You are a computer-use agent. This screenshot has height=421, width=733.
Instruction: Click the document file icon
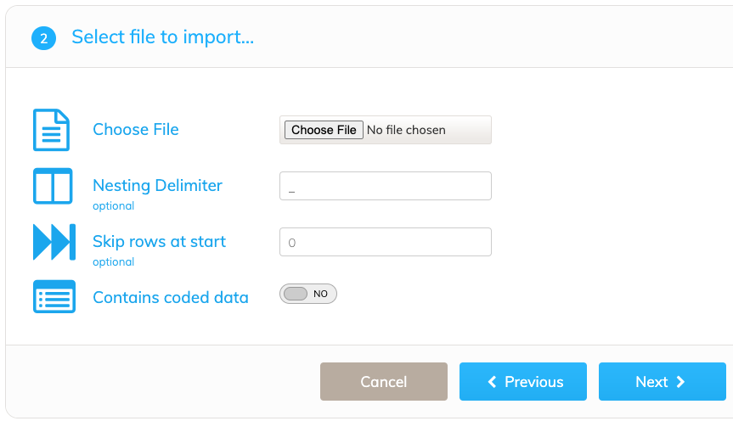click(52, 130)
